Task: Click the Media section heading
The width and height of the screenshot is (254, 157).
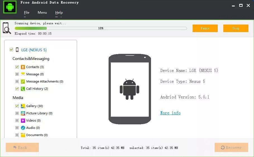Action: [x=18, y=98]
